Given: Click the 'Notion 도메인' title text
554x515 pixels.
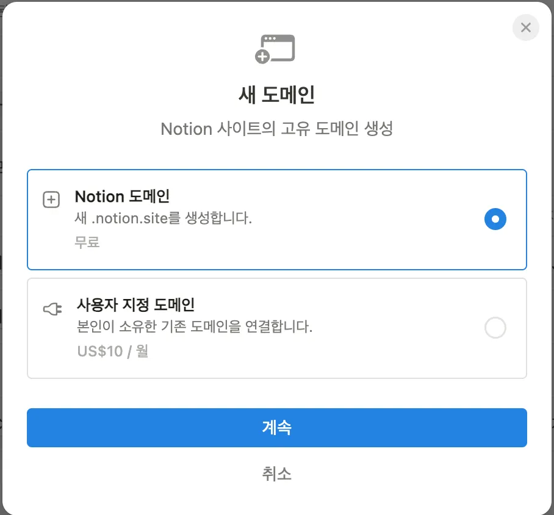Looking at the screenshot, I should pos(122,196).
